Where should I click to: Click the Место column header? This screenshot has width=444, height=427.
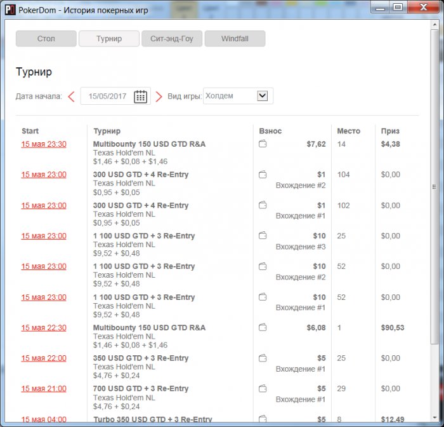[x=349, y=131]
